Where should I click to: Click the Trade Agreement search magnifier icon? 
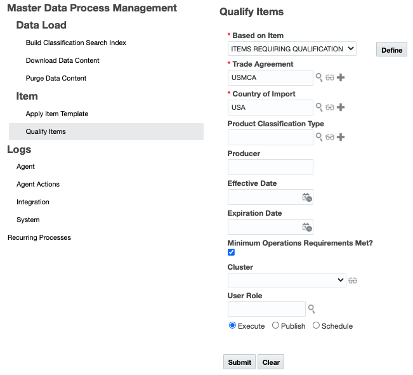tap(320, 77)
